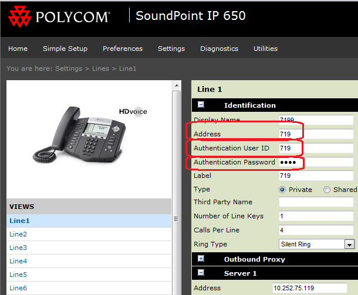Image resolution: width=358 pixels, height=295 pixels.
Task: Open Line4 in the Views list
Action: click(89, 261)
